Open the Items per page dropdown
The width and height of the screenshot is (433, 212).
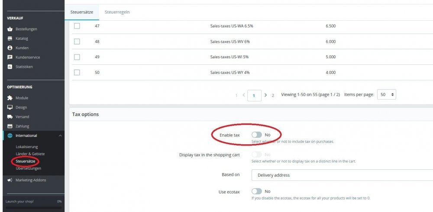386,95
